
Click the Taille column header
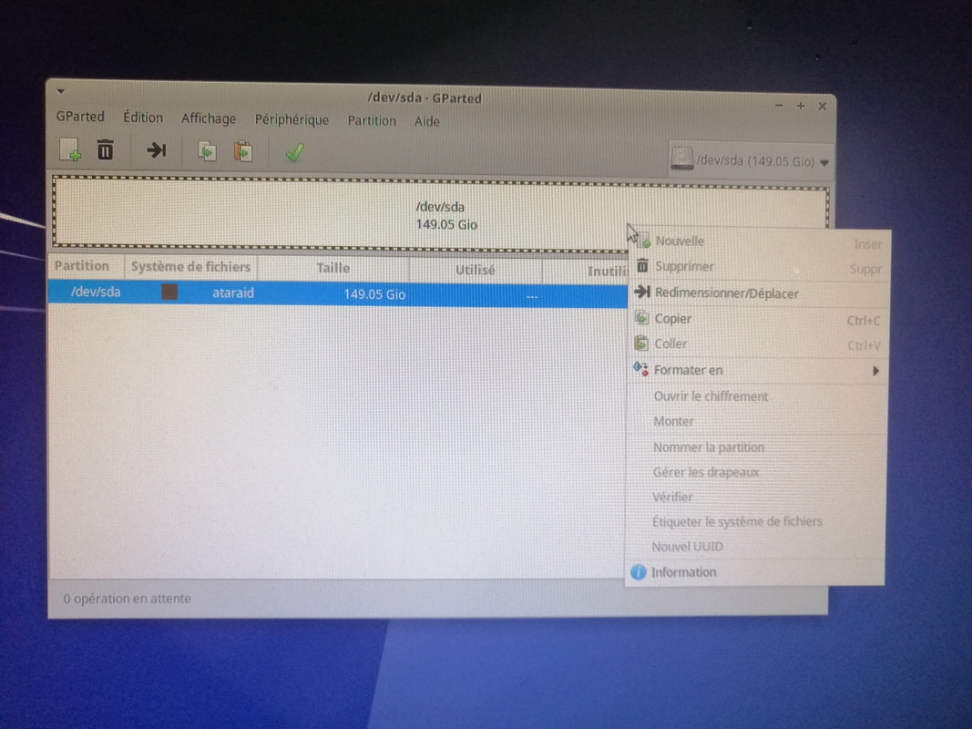coord(333,269)
